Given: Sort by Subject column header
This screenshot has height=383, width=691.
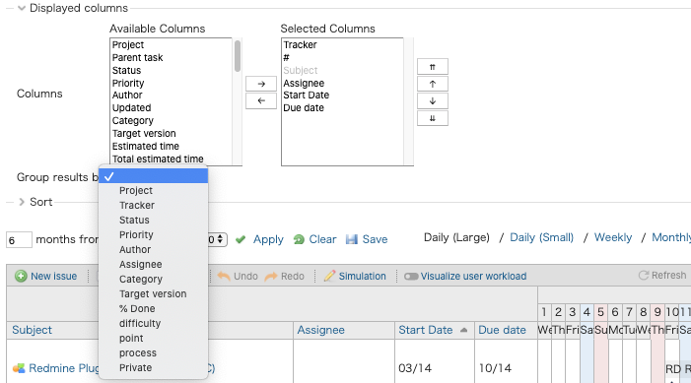Looking at the screenshot, I should click(x=32, y=330).
